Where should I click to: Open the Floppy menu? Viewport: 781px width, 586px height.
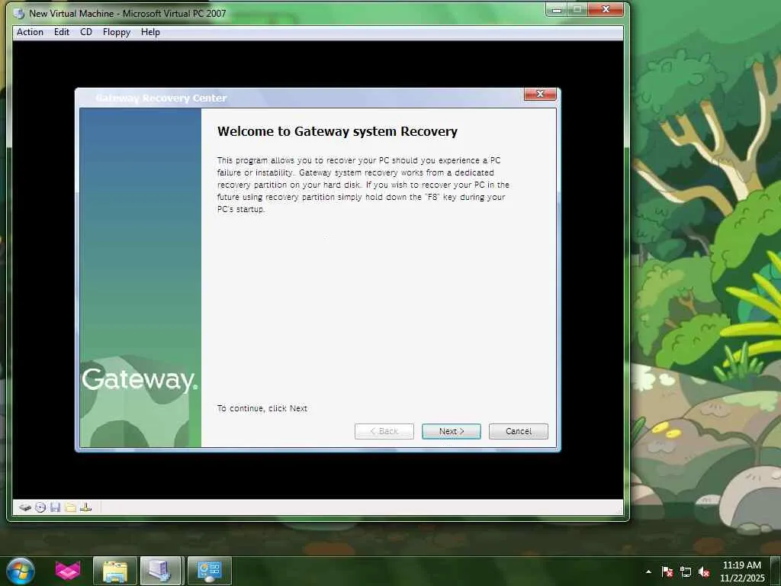(x=117, y=32)
